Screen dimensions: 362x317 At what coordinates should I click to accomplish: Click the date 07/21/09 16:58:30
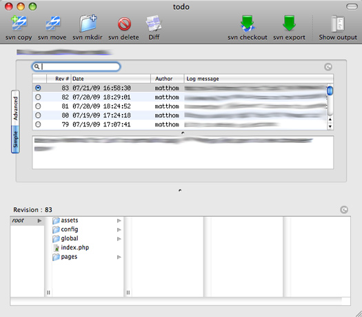pyautogui.click(x=101, y=88)
